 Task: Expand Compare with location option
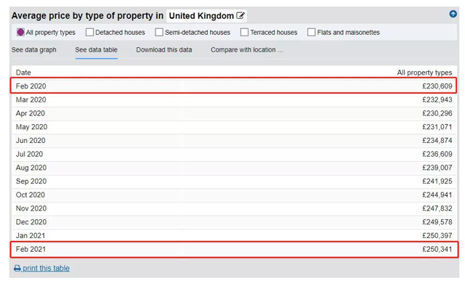pyautogui.click(x=247, y=50)
